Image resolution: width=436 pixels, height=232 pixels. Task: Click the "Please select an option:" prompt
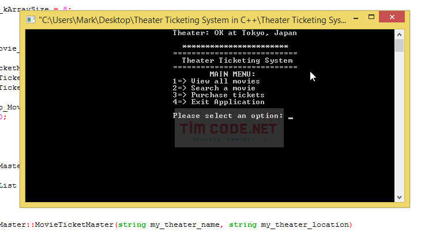[x=228, y=116]
